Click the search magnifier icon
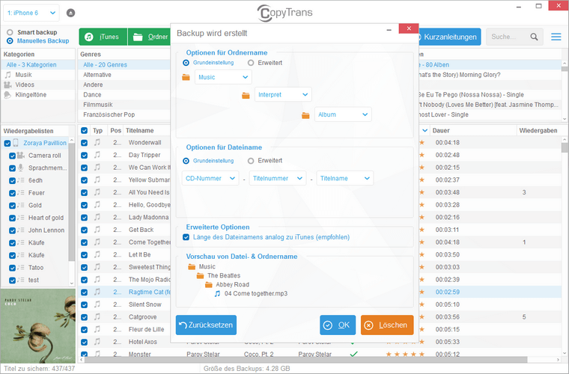 click(x=534, y=37)
